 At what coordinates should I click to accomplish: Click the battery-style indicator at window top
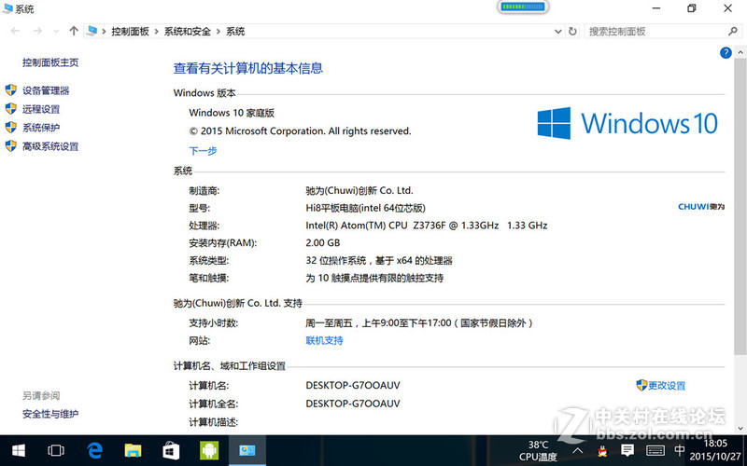(x=523, y=7)
